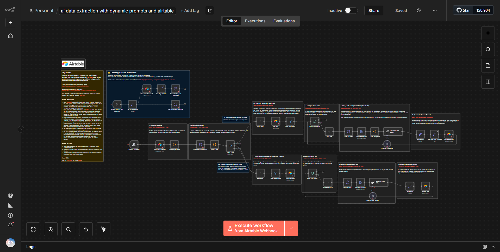Viewport: 500px width, 252px height.
Task: Zoom in on the workflow canvas
Action: click(51, 229)
